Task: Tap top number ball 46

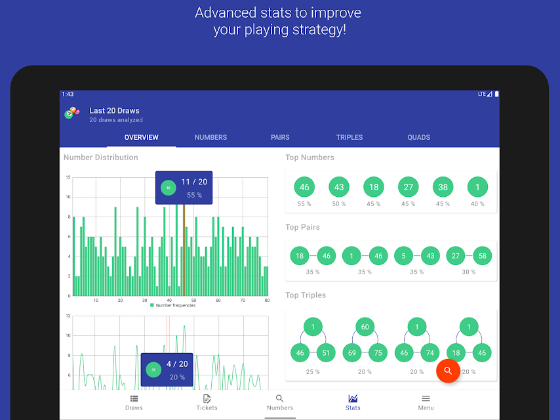Action: [x=304, y=187]
